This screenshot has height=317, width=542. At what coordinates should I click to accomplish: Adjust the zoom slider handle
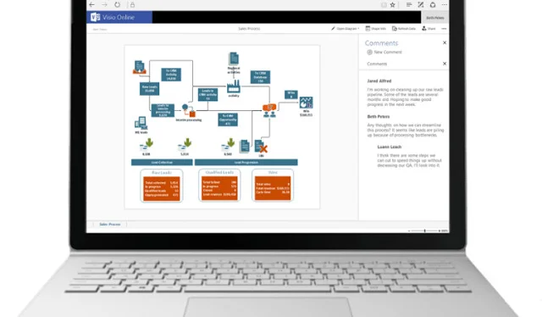tap(424, 231)
